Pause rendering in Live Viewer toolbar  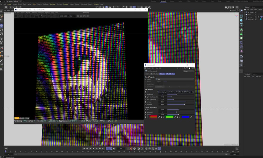(x=24, y=16)
